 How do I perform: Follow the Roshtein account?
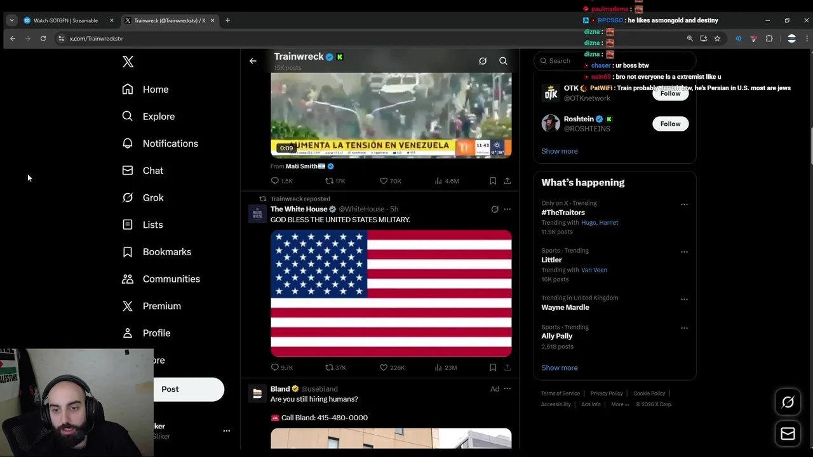click(670, 124)
